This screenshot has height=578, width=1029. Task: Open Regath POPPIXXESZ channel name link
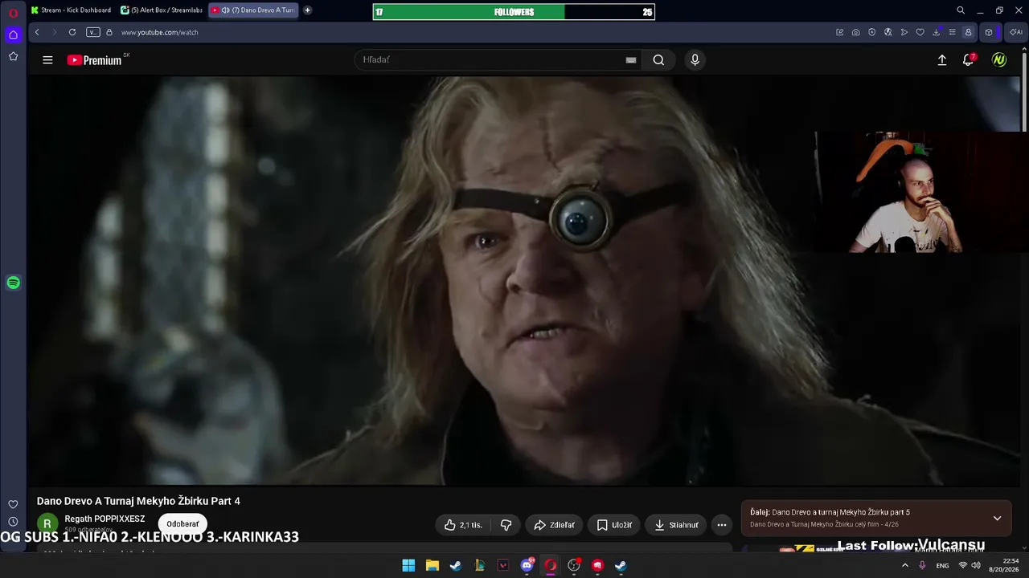point(105,519)
